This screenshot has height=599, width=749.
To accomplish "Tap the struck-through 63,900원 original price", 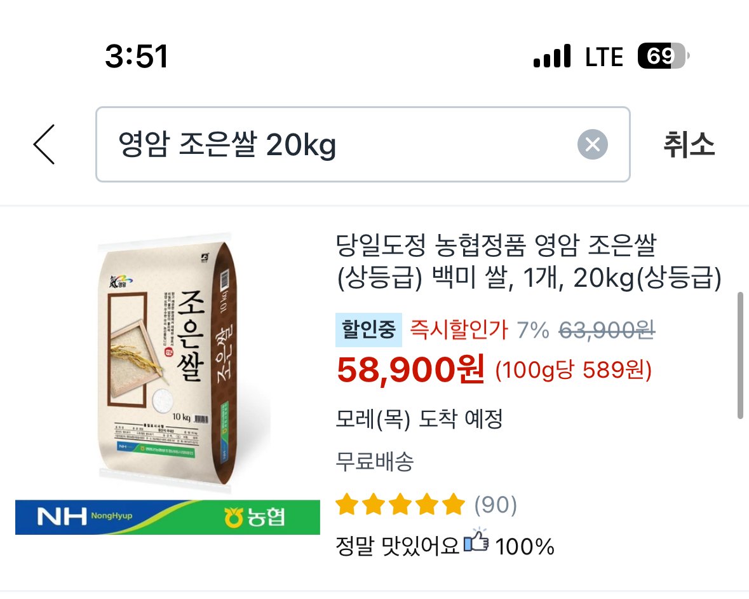I will click(606, 330).
